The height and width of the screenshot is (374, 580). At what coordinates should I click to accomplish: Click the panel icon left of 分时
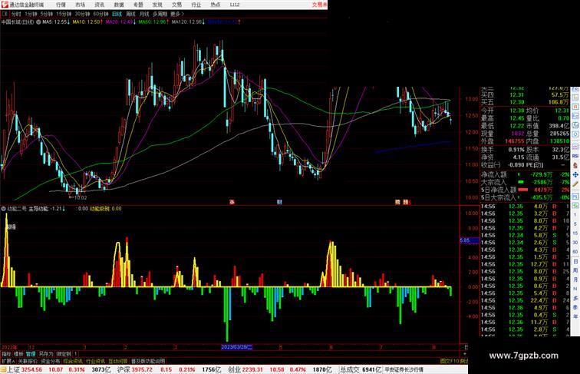pos(5,14)
